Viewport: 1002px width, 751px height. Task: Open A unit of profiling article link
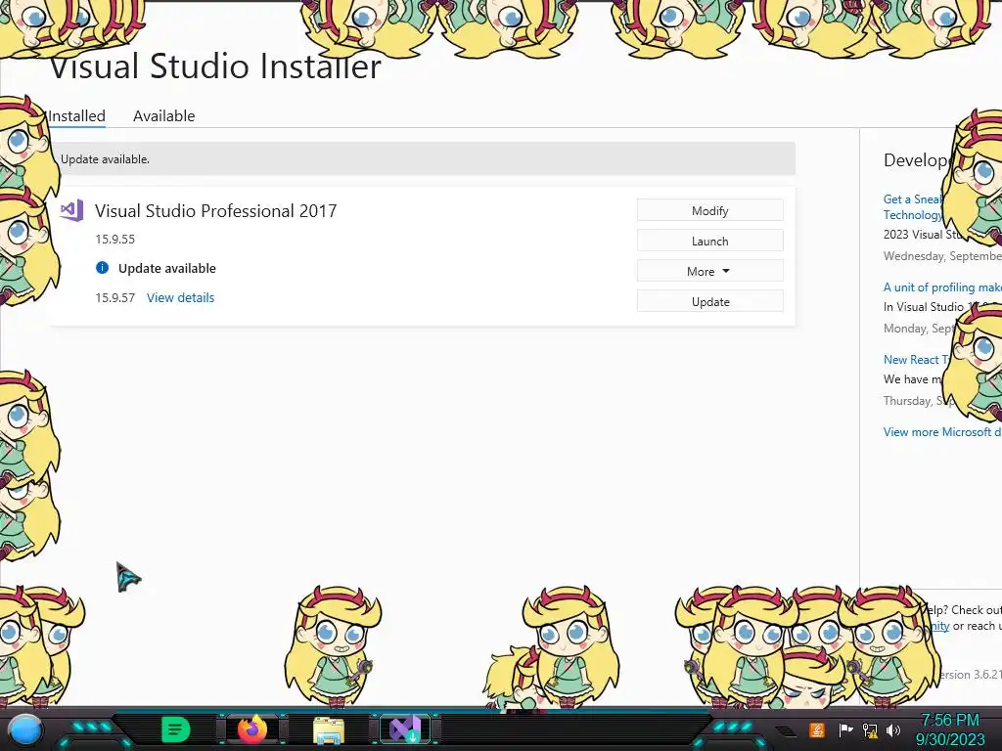942,287
